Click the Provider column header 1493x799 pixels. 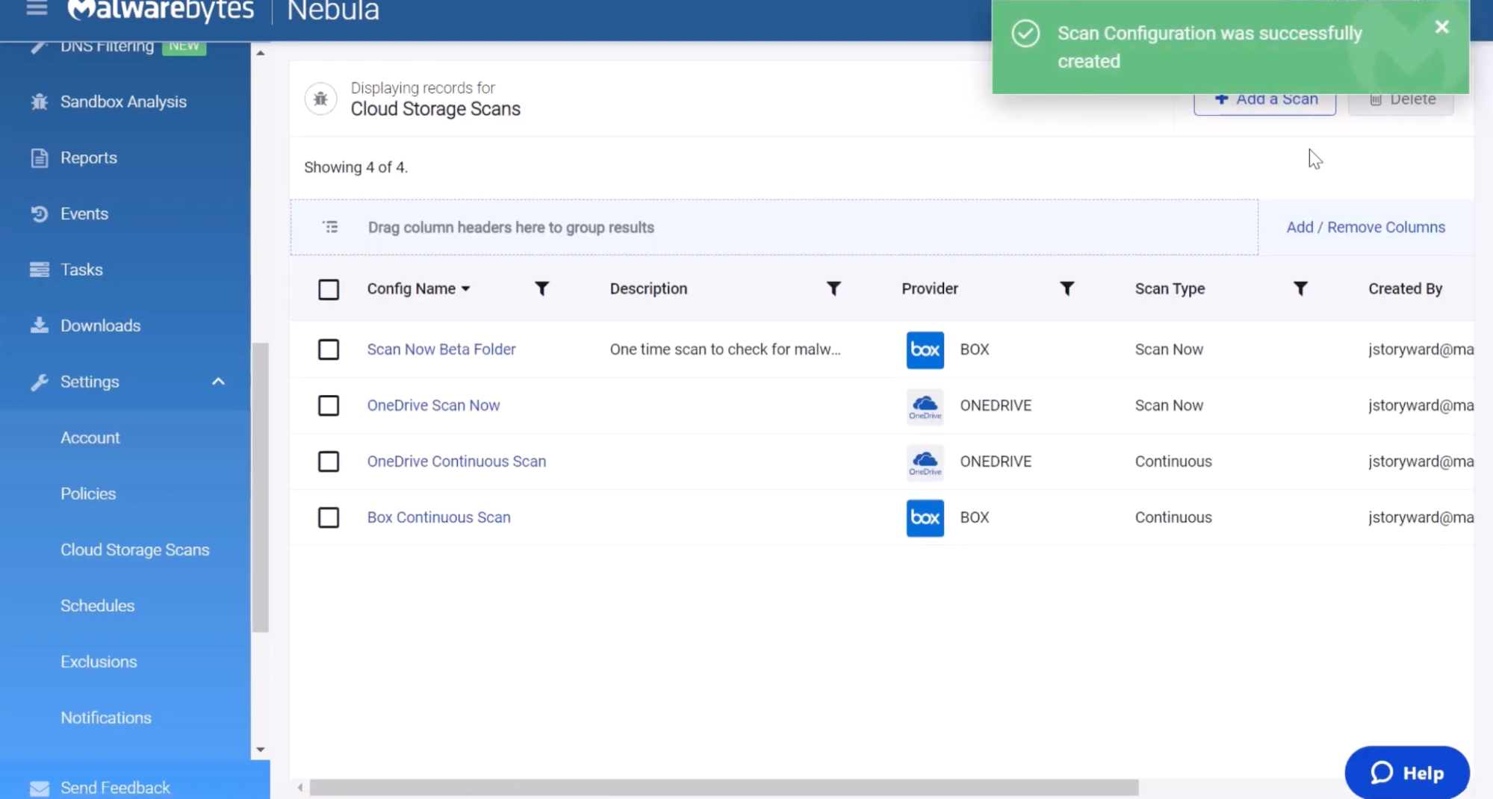[929, 289]
